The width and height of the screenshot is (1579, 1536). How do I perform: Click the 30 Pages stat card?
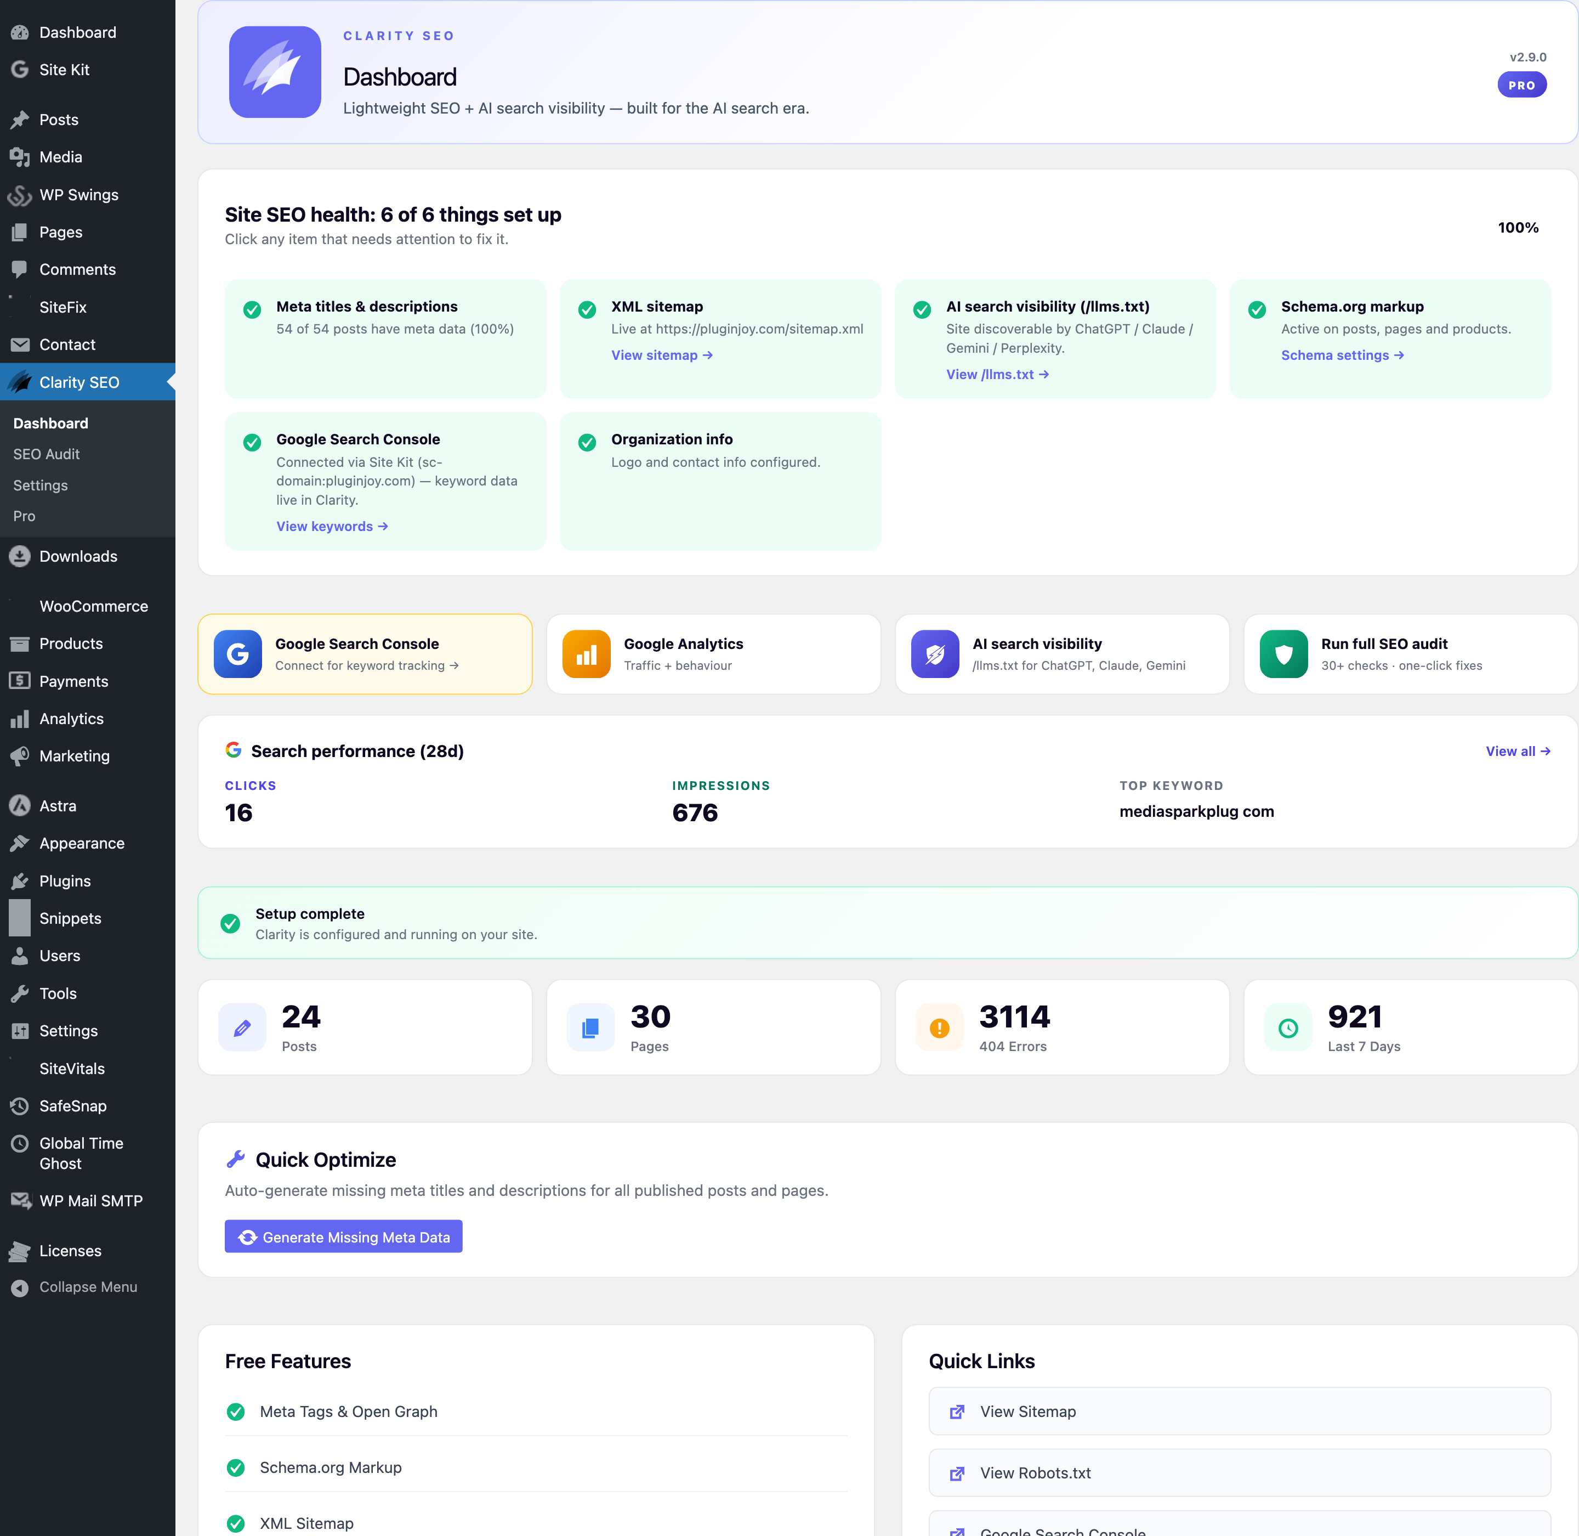point(714,1028)
